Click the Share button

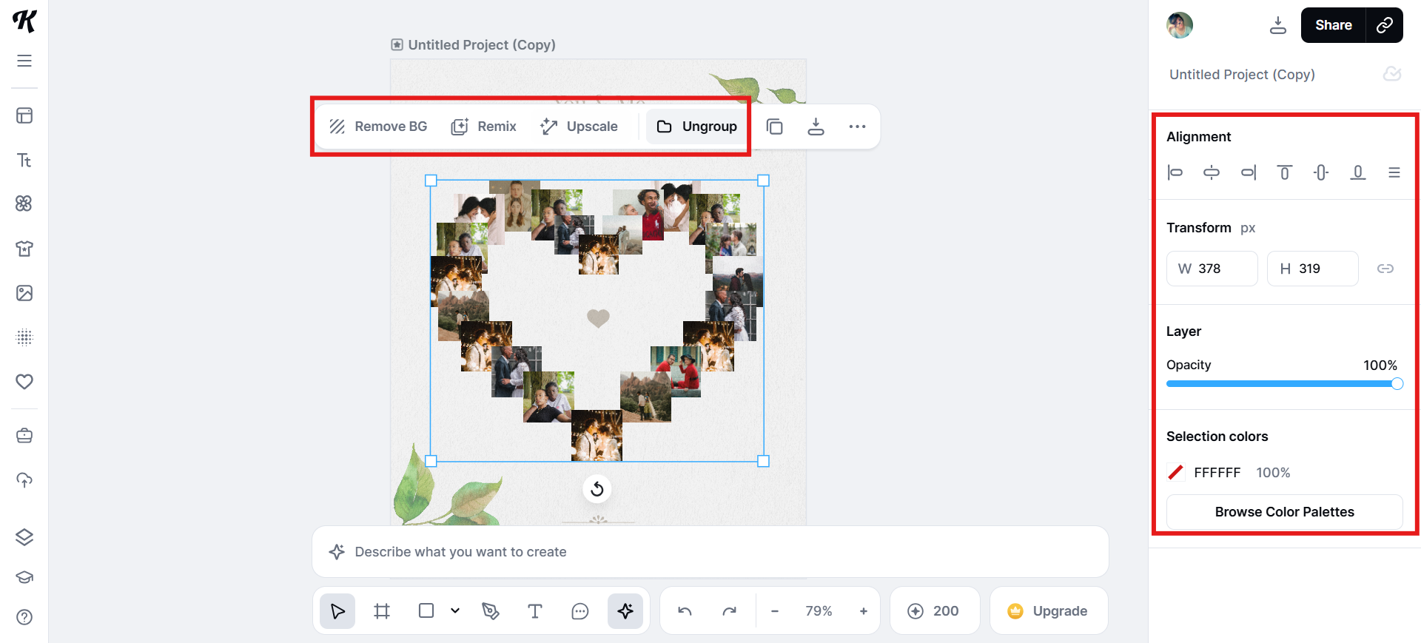coord(1334,25)
